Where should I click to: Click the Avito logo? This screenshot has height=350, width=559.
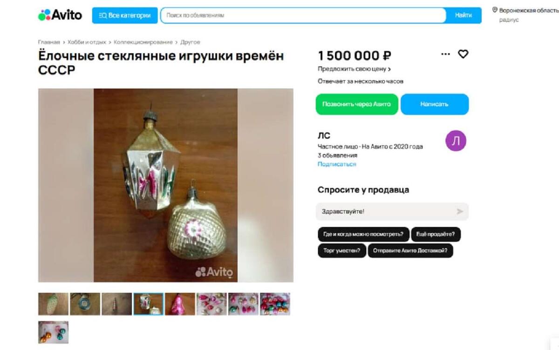coord(60,15)
